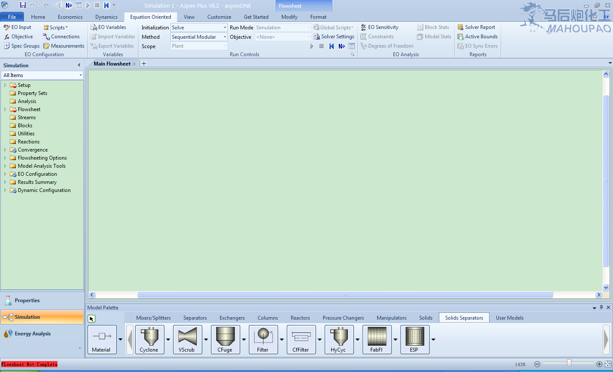Open the Separators palette tab
Screen dimensions: 613x372
point(195,318)
